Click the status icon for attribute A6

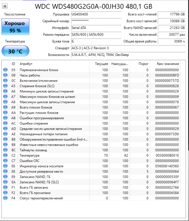[5, 91]
